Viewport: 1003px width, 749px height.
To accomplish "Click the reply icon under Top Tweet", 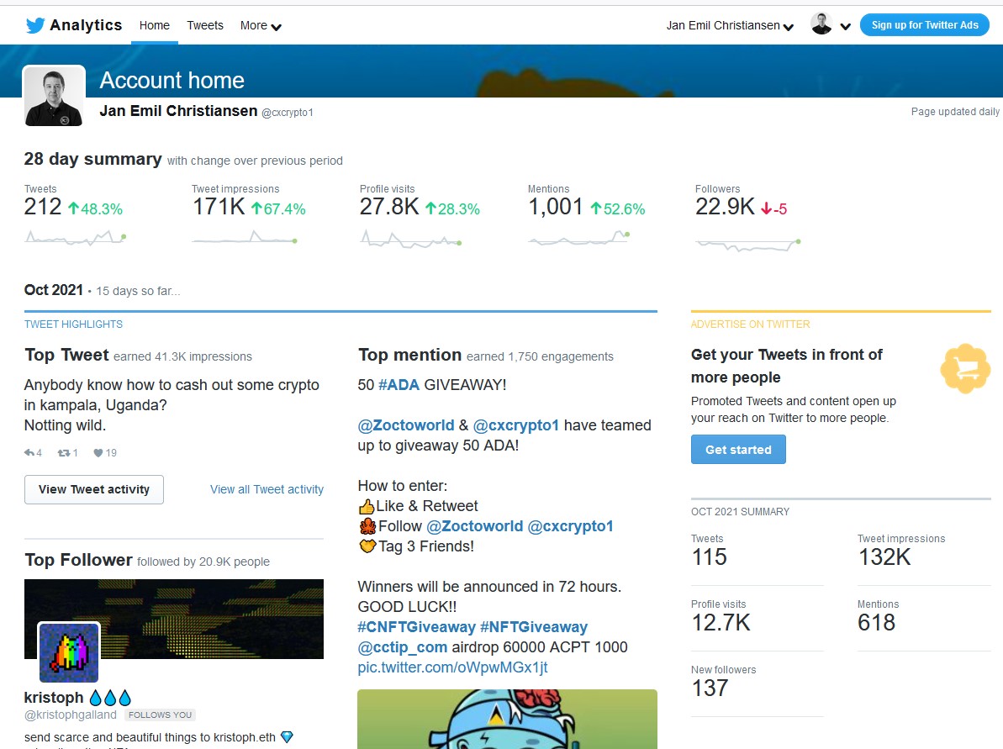I will point(29,453).
